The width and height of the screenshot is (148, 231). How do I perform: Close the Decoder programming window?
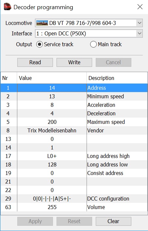click(140, 7)
